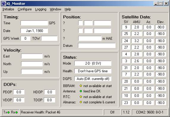This screenshot has width=170, height=117.
Task: Click the TDOP value field
Action: click(x=49, y=100)
